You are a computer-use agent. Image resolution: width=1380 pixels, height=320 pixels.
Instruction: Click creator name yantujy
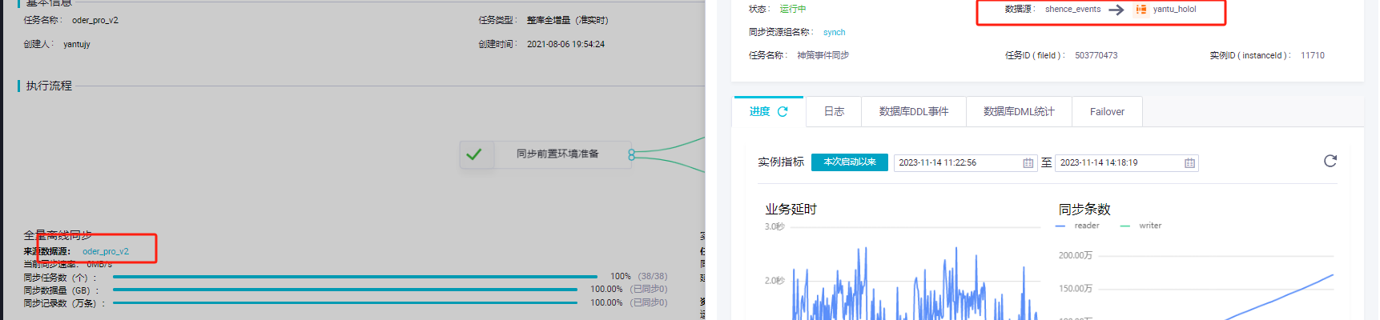click(77, 45)
